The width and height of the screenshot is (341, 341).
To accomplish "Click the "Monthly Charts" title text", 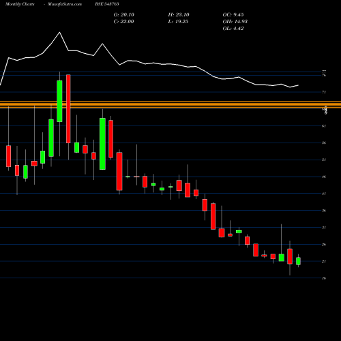I will point(20,4).
